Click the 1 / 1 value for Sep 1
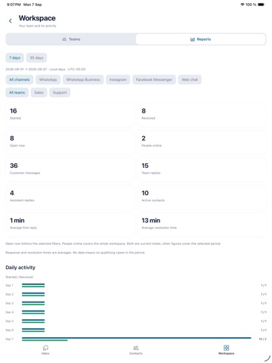This screenshot has width=272, height=363. point(264,285)
